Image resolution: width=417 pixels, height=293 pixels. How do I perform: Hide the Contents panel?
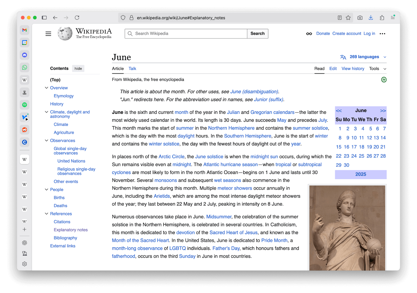(78, 68)
